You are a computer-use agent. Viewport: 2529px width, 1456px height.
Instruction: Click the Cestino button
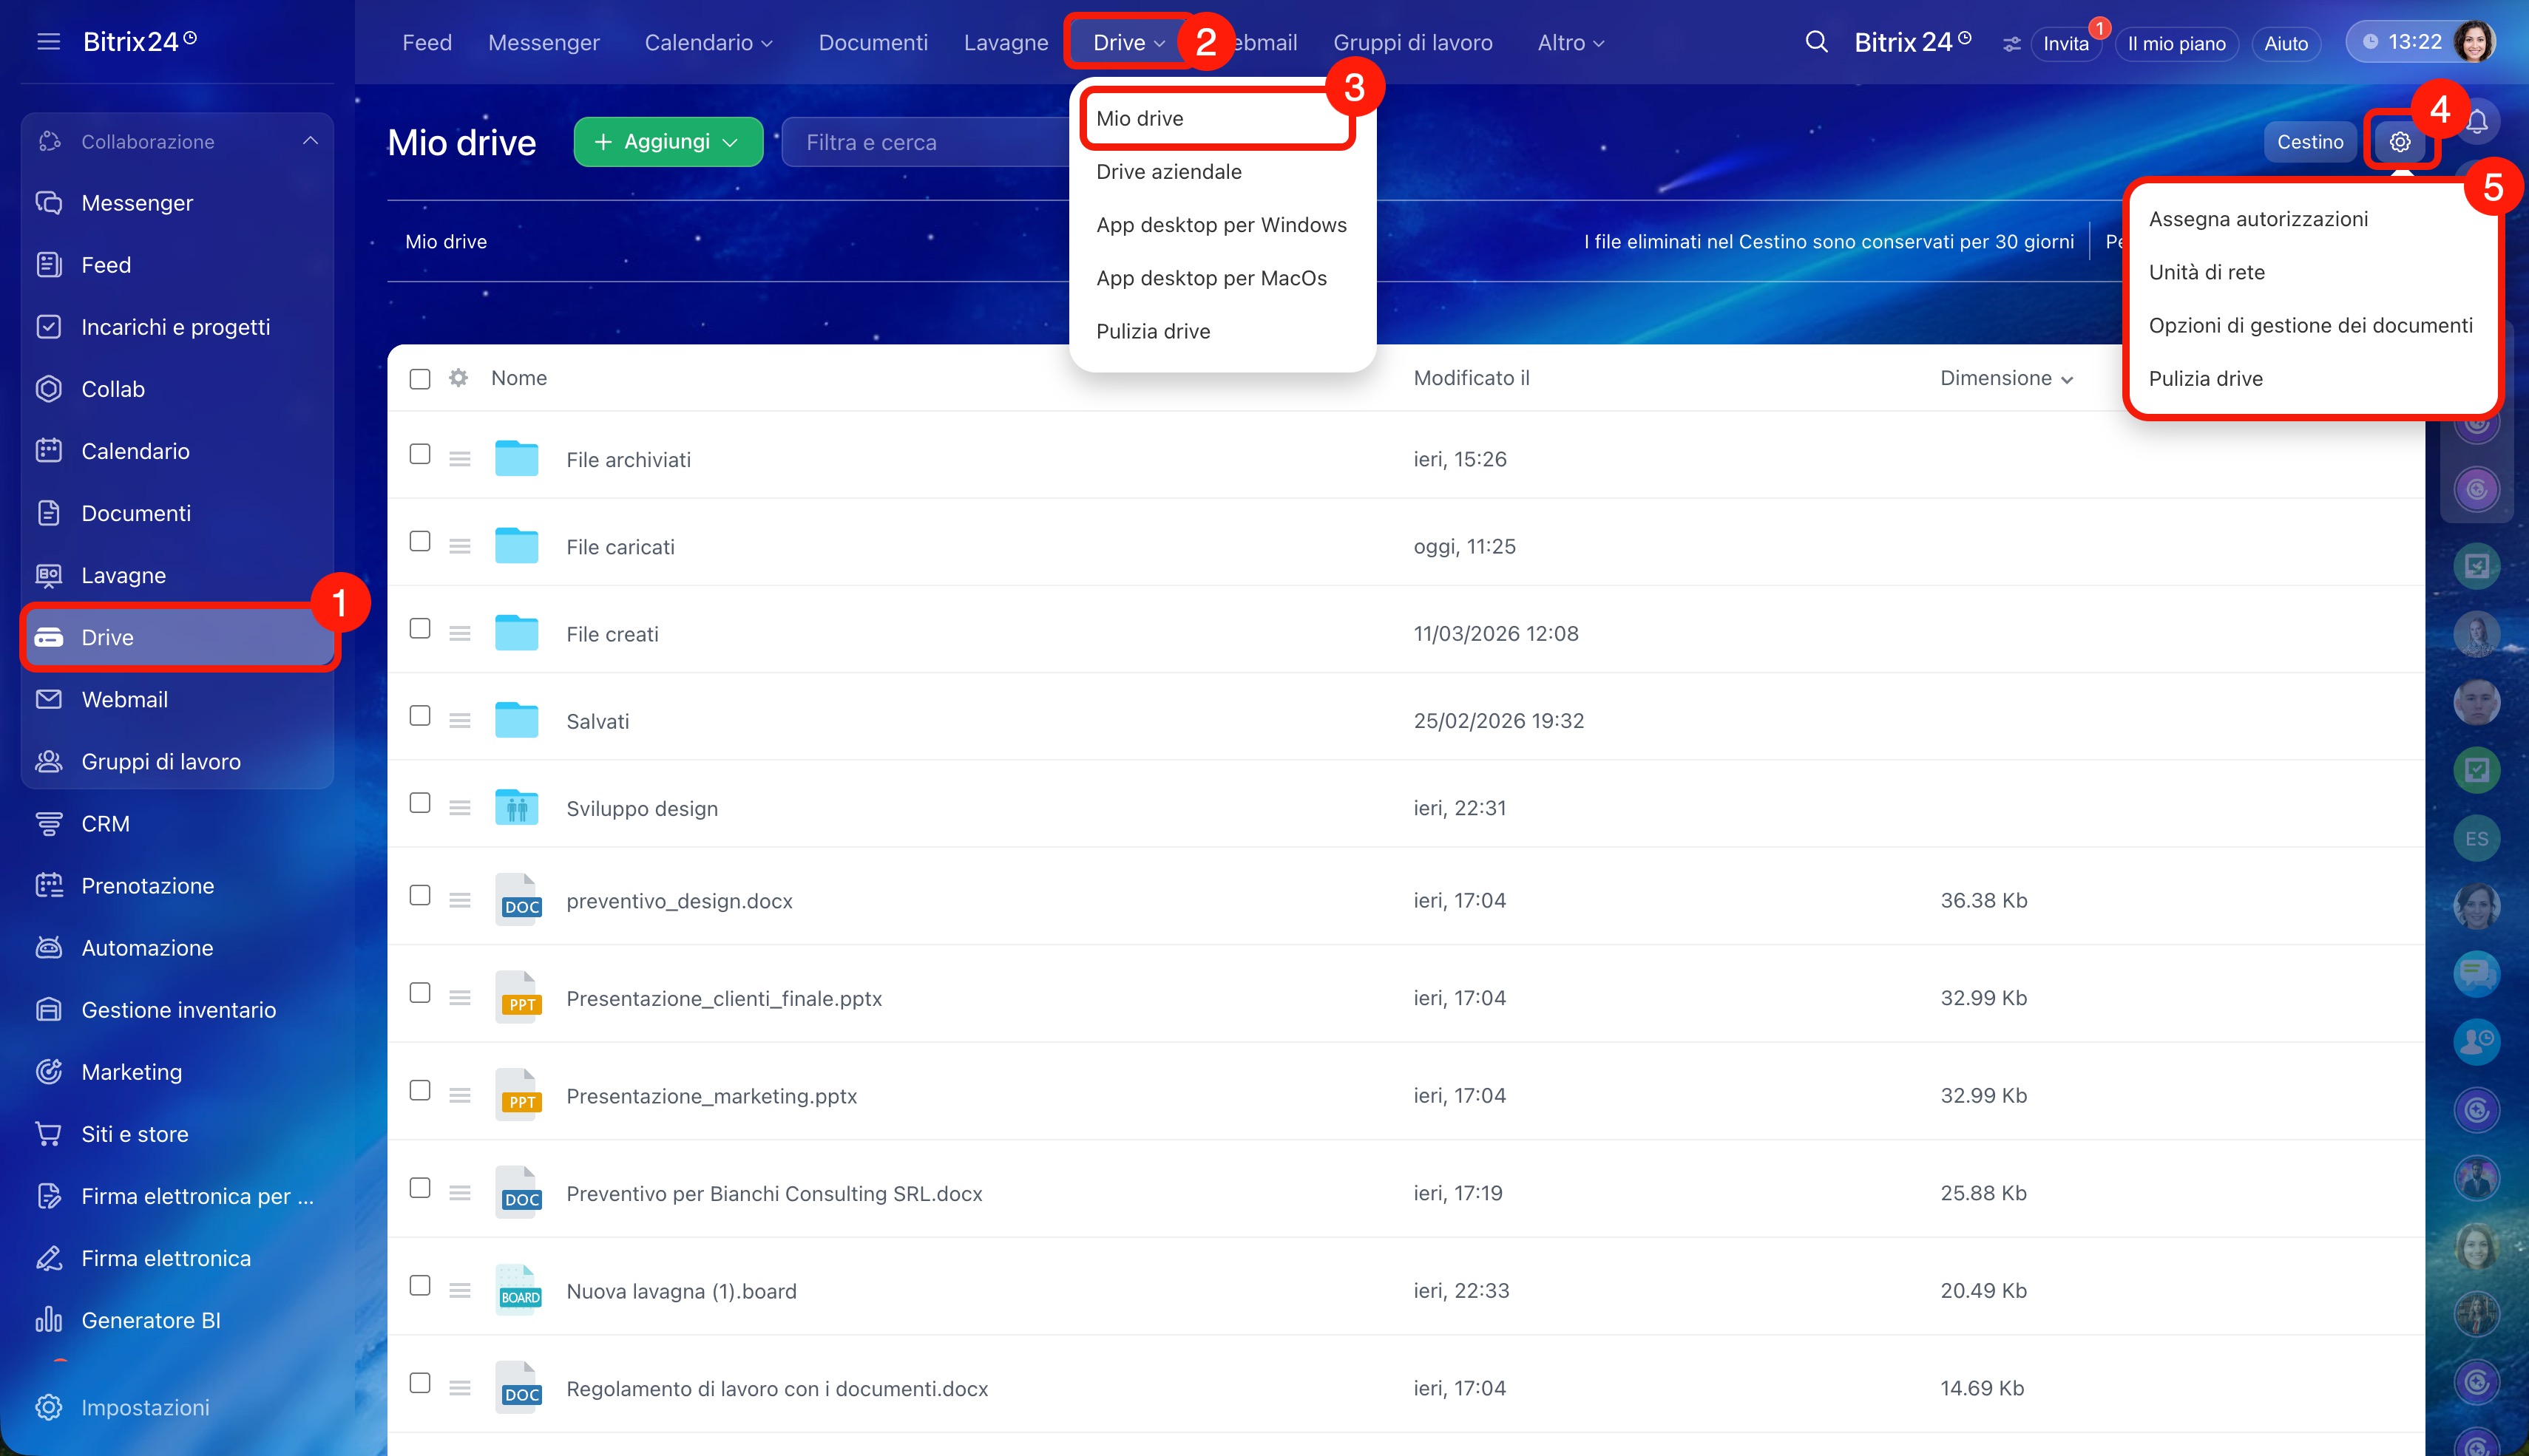click(2310, 142)
